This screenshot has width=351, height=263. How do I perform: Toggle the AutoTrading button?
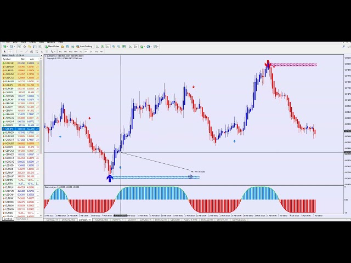(x=85, y=47)
